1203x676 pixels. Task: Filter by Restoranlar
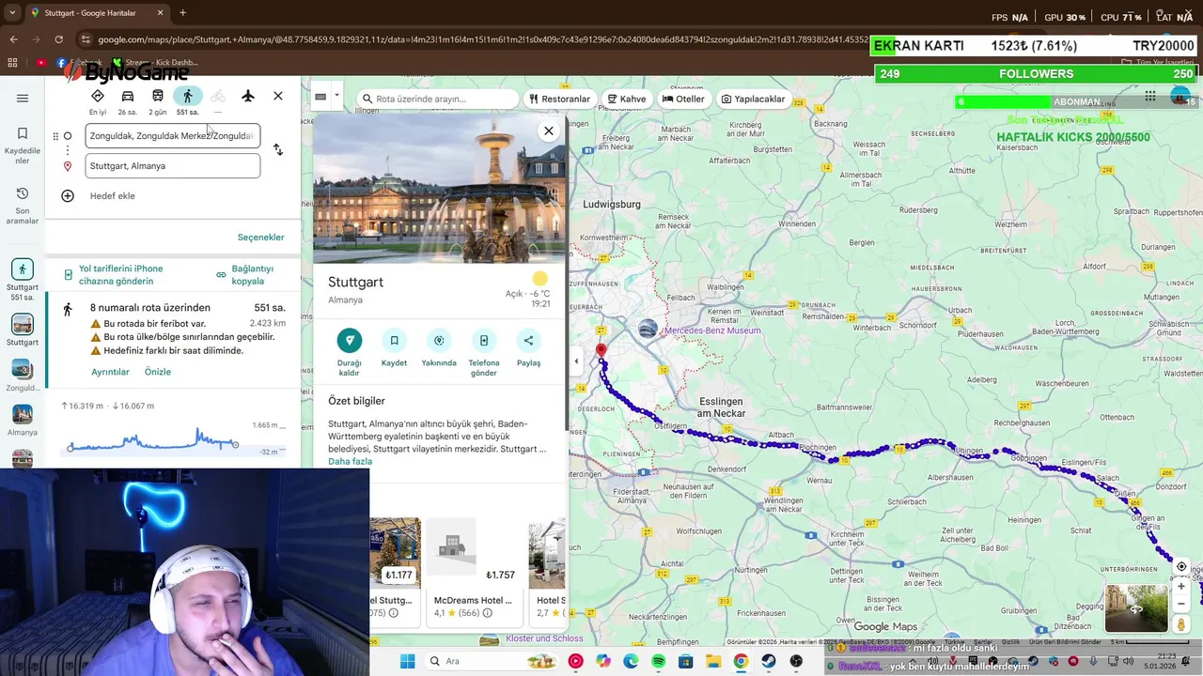560,99
